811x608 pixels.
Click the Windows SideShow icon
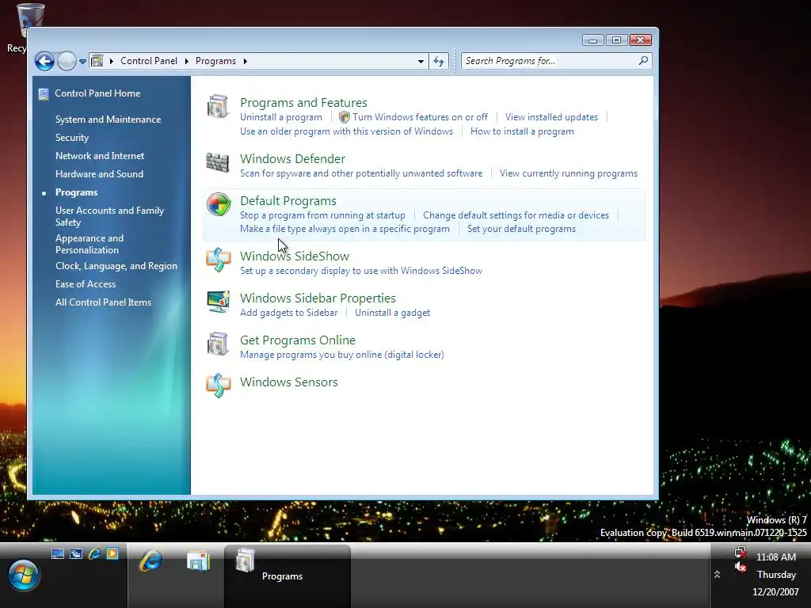[x=218, y=260]
